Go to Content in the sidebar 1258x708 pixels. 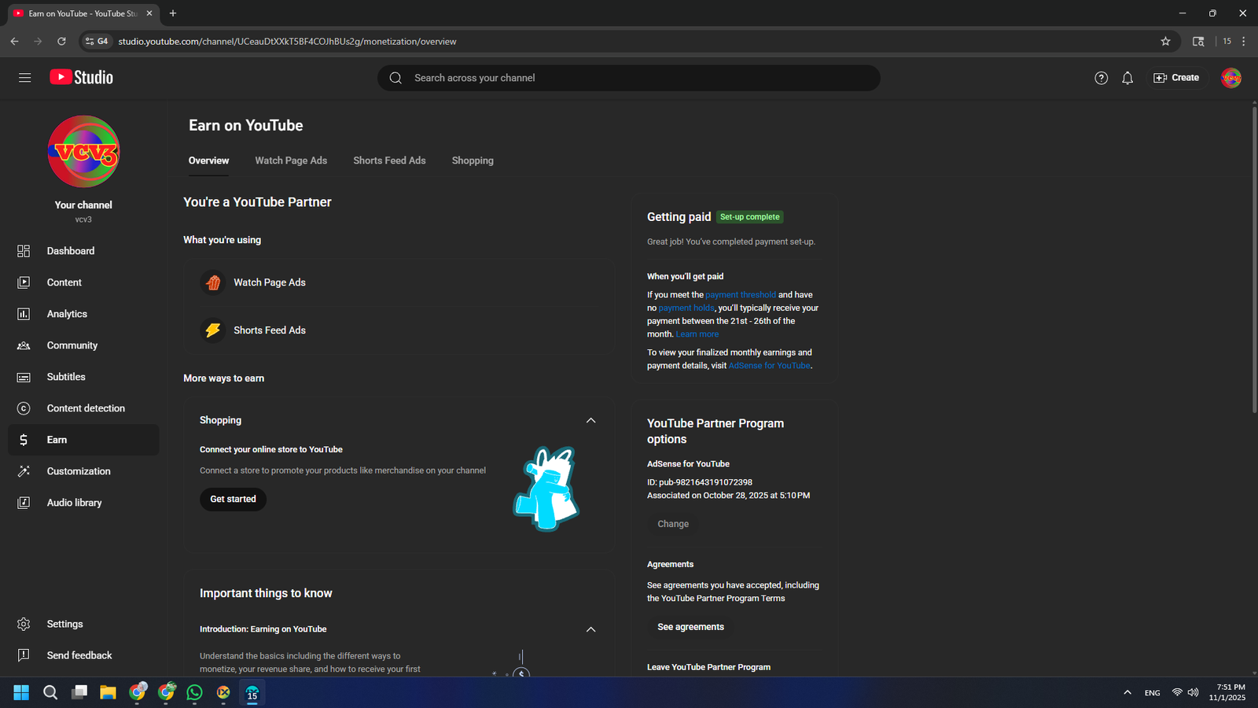pyautogui.click(x=83, y=282)
